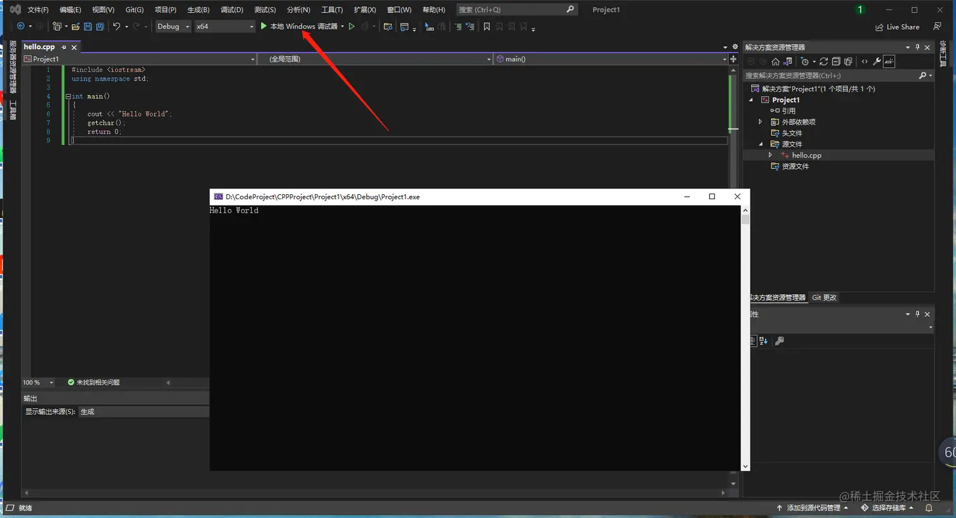Expand the 外部依赖项 tree node
The height and width of the screenshot is (518, 956).
(761, 122)
